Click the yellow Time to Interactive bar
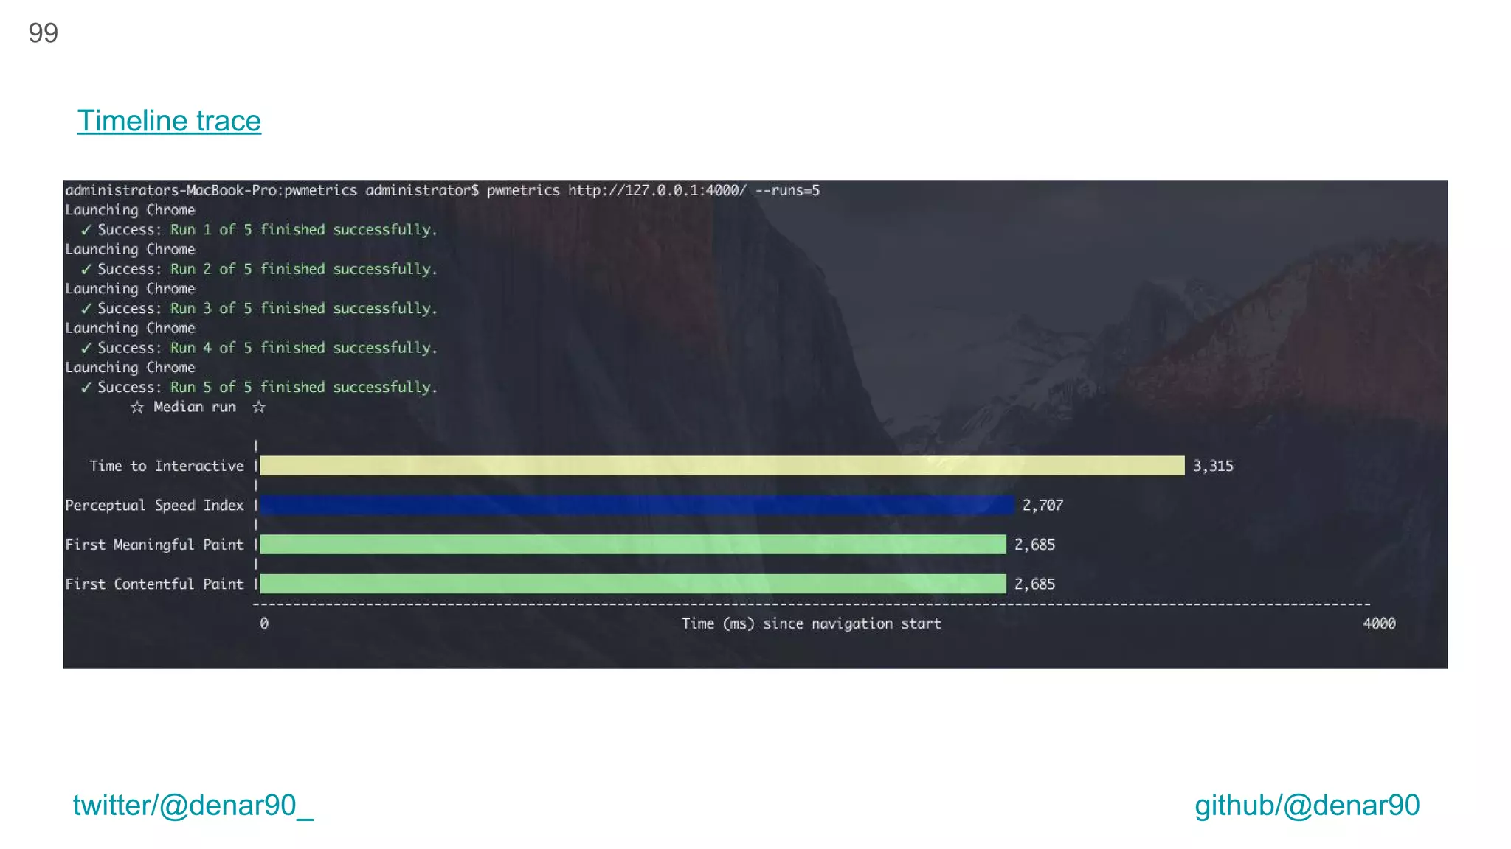 coord(722,466)
